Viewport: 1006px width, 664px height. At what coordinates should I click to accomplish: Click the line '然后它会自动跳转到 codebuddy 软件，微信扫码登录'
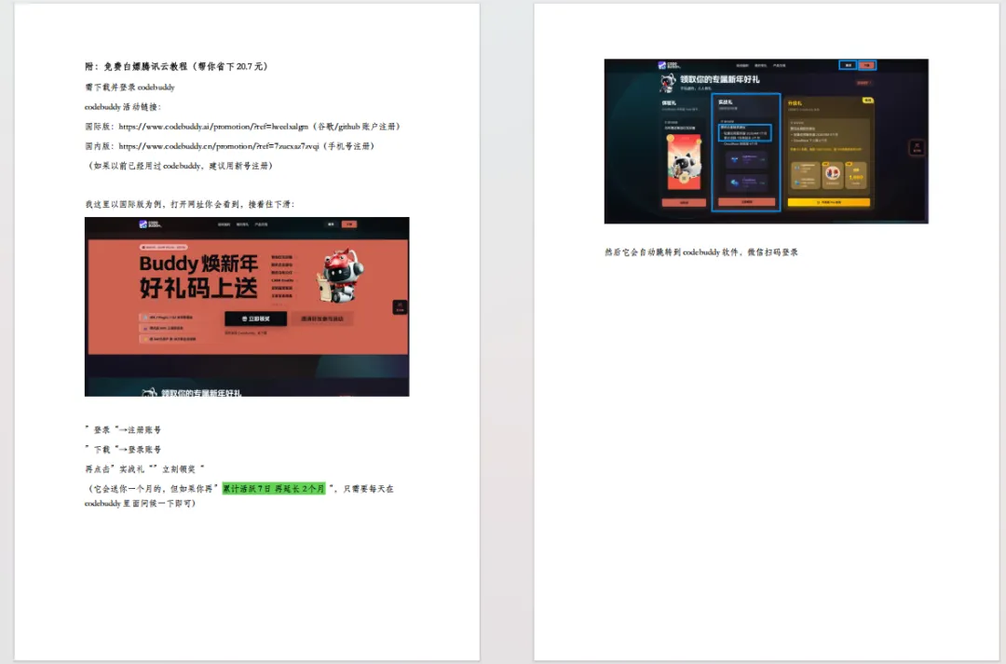coord(701,252)
